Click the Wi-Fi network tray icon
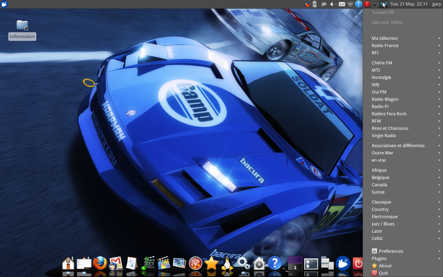This screenshot has height=277, width=443. [x=350, y=4]
